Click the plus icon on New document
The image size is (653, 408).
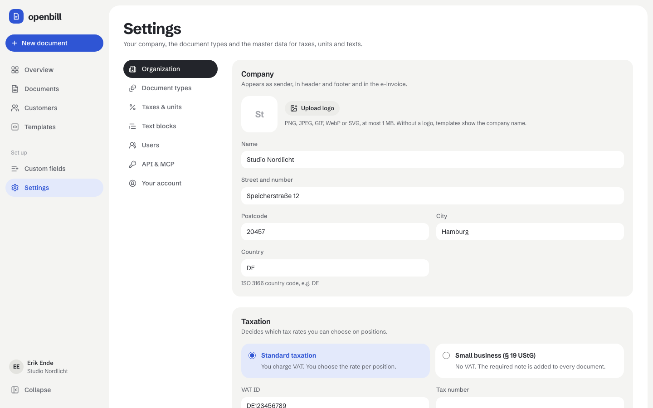coord(15,43)
